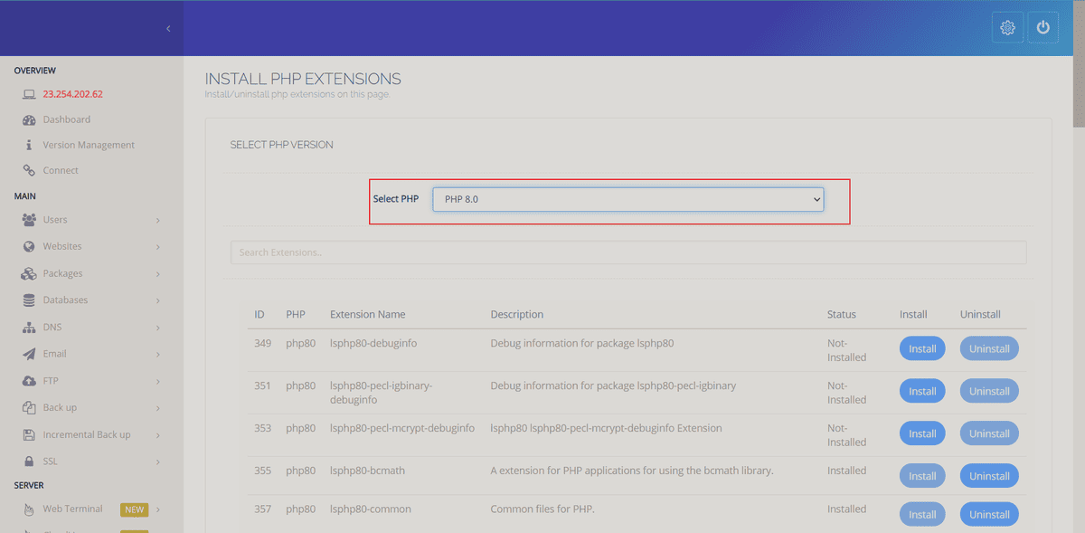Expand the DNS menu chevron
The image size is (1085, 533).
(x=158, y=328)
